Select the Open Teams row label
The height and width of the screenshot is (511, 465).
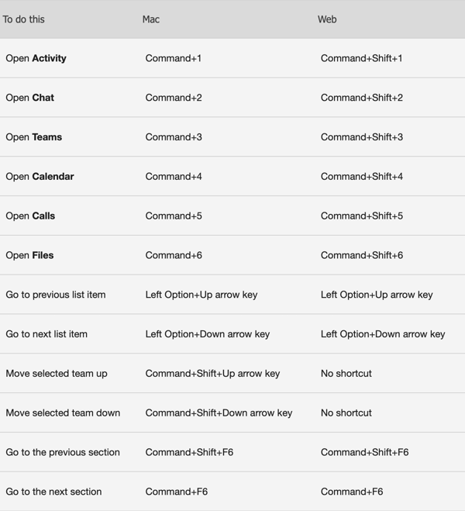[34, 137]
